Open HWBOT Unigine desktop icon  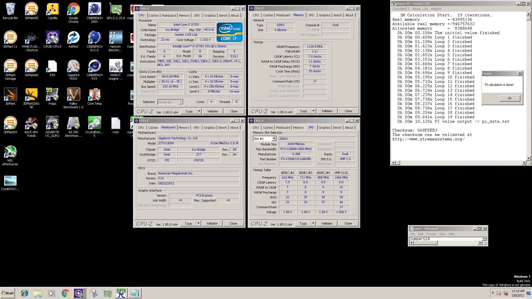tap(116, 70)
